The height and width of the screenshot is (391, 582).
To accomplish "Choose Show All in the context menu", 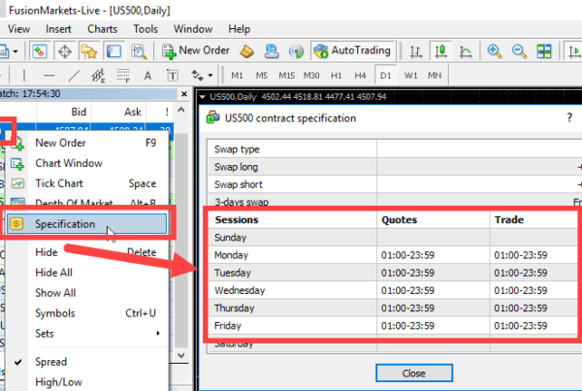I will coord(87,293).
